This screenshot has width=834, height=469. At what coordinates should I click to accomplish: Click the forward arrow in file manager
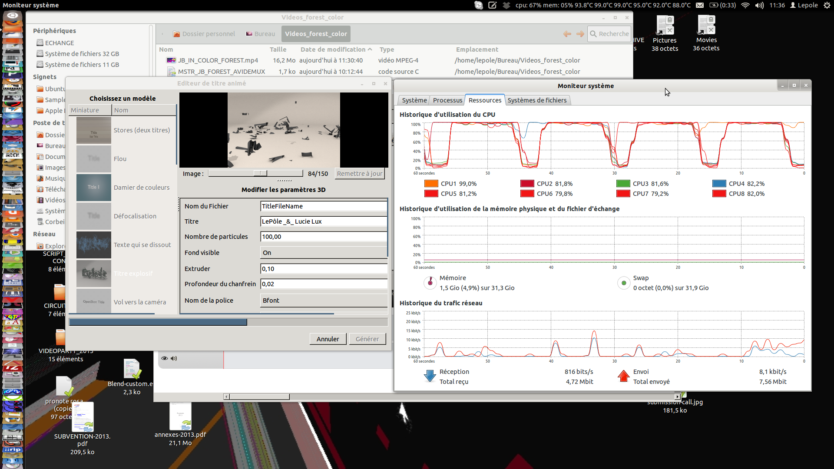[580, 34]
